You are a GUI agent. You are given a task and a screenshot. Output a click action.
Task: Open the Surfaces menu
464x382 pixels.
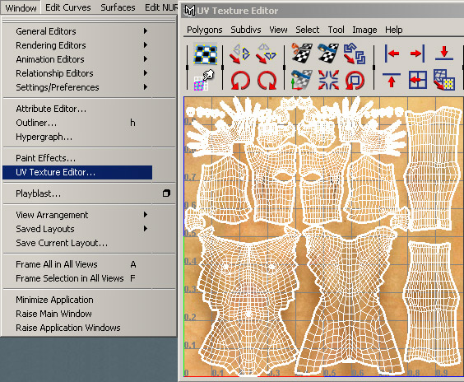(118, 7)
